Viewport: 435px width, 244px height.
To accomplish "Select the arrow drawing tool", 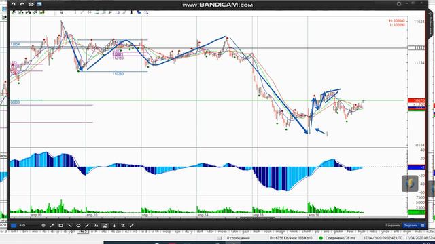I will (52, 226).
